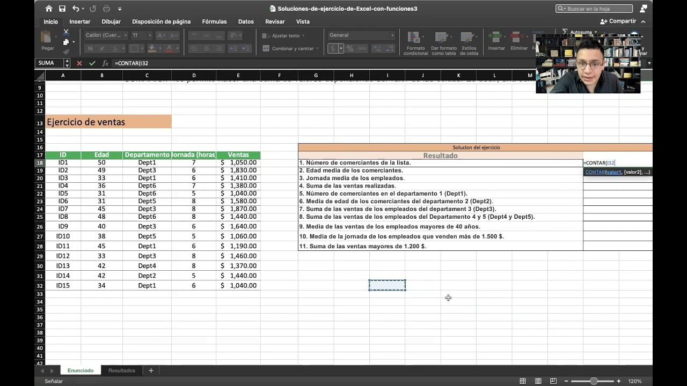Toggle bold formatting (N)

[x=90, y=49]
